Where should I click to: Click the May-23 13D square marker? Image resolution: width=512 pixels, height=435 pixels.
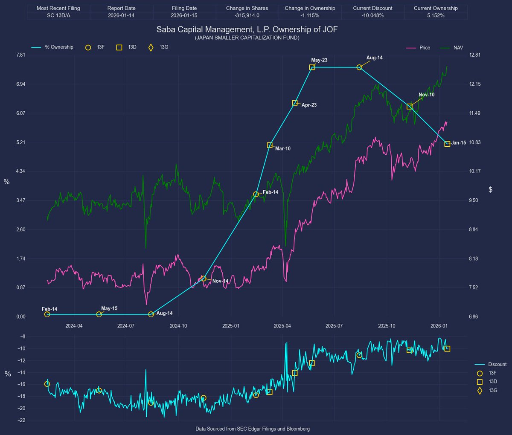point(311,67)
